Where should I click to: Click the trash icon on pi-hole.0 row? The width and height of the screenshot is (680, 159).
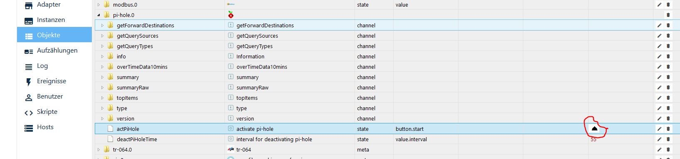pyautogui.click(x=668, y=15)
